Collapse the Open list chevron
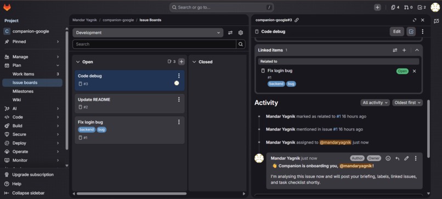This screenshot has width=442, height=199. point(78,62)
